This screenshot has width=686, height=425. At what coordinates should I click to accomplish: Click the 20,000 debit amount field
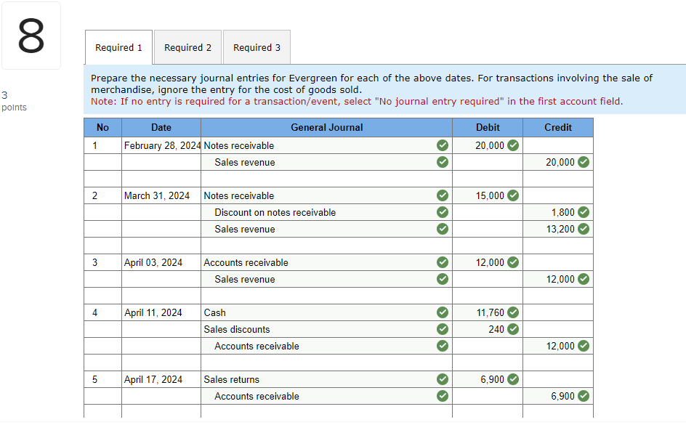[488, 145]
